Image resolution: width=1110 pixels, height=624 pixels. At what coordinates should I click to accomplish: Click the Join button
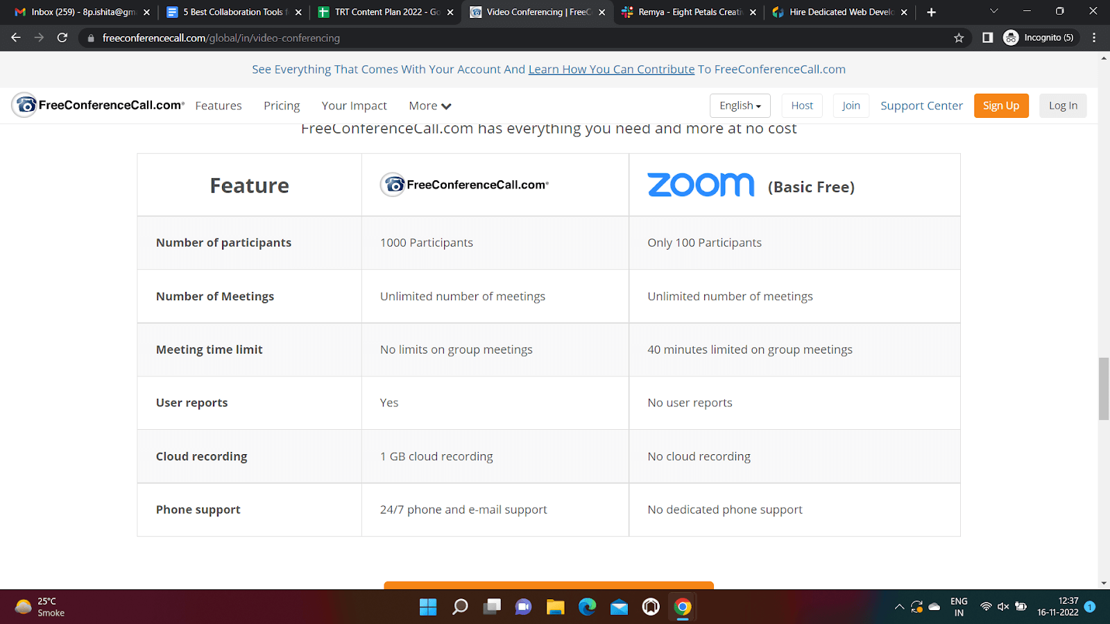tap(851, 105)
